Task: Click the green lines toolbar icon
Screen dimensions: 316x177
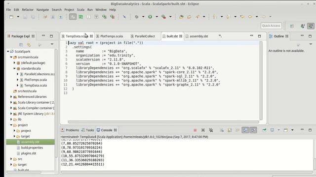Action: pyautogui.click(x=81, y=17)
